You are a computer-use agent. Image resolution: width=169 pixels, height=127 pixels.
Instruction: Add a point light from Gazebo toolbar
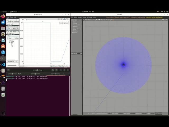(102, 20)
